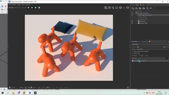The image size is (169, 95).
Task: Select the Properties tab
Action: pyautogui.click(x=134, y=42)
